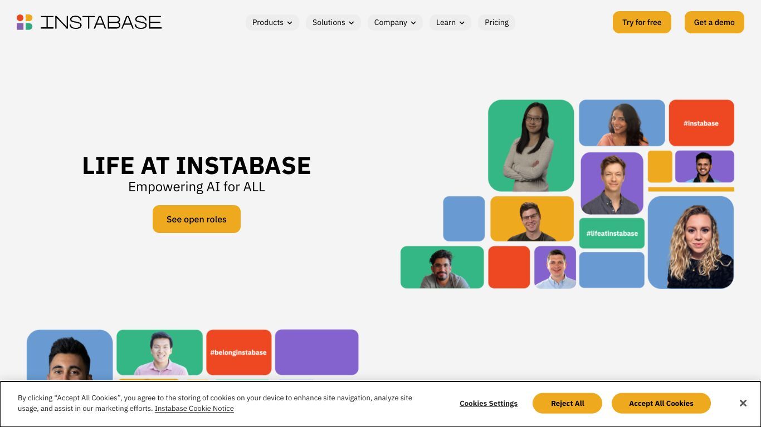Open the Company dropdown

(x=395, y=22)
